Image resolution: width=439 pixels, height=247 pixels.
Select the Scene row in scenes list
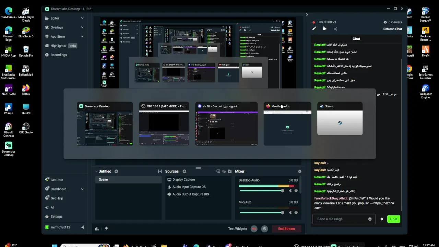pyautogui.click(x=128, y=180)
